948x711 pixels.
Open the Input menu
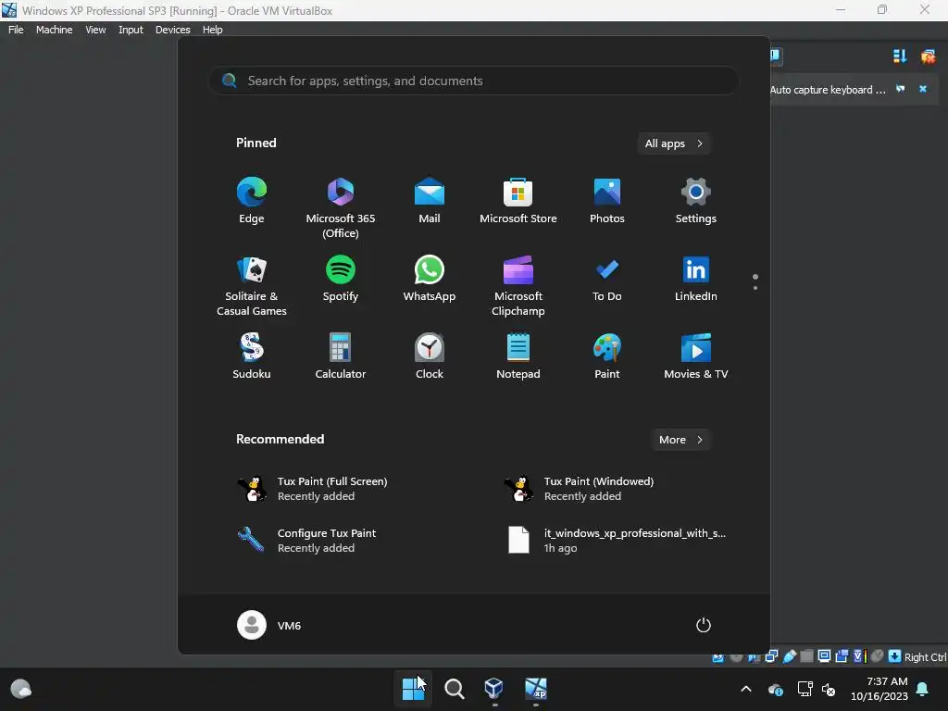click(x=131, y=30)
